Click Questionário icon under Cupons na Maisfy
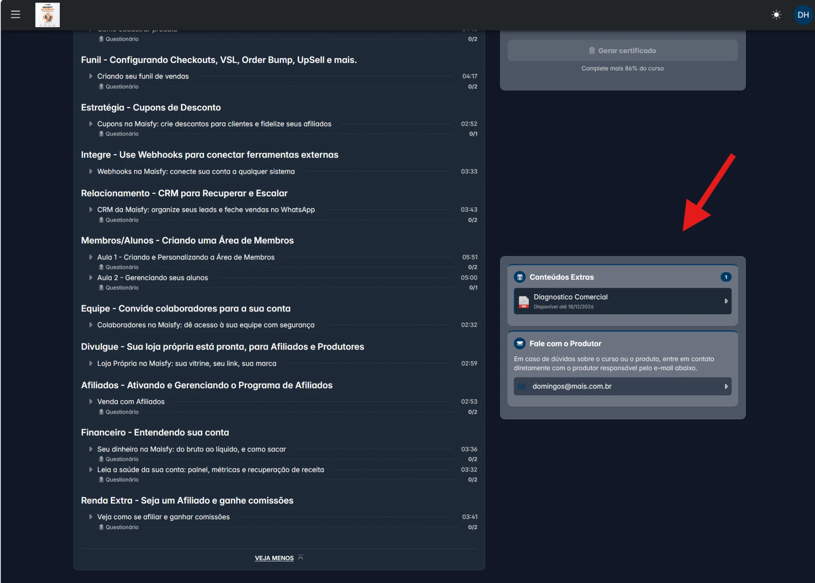Screen dimensions: 815x583 tap(101, 134)
